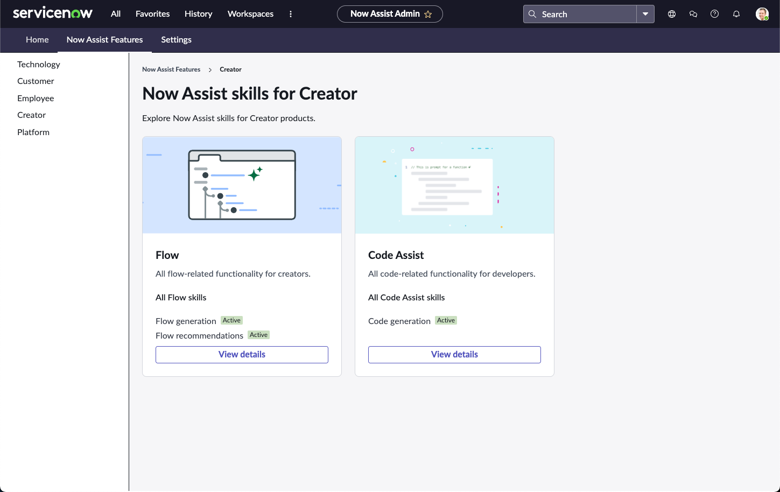Open View details for Flow
This screenshot has height=492, width=780.
(242, 355)
